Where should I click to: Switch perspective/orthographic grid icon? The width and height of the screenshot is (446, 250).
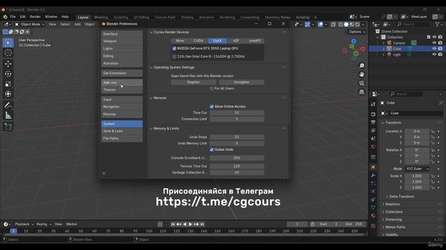pos(362,92)
